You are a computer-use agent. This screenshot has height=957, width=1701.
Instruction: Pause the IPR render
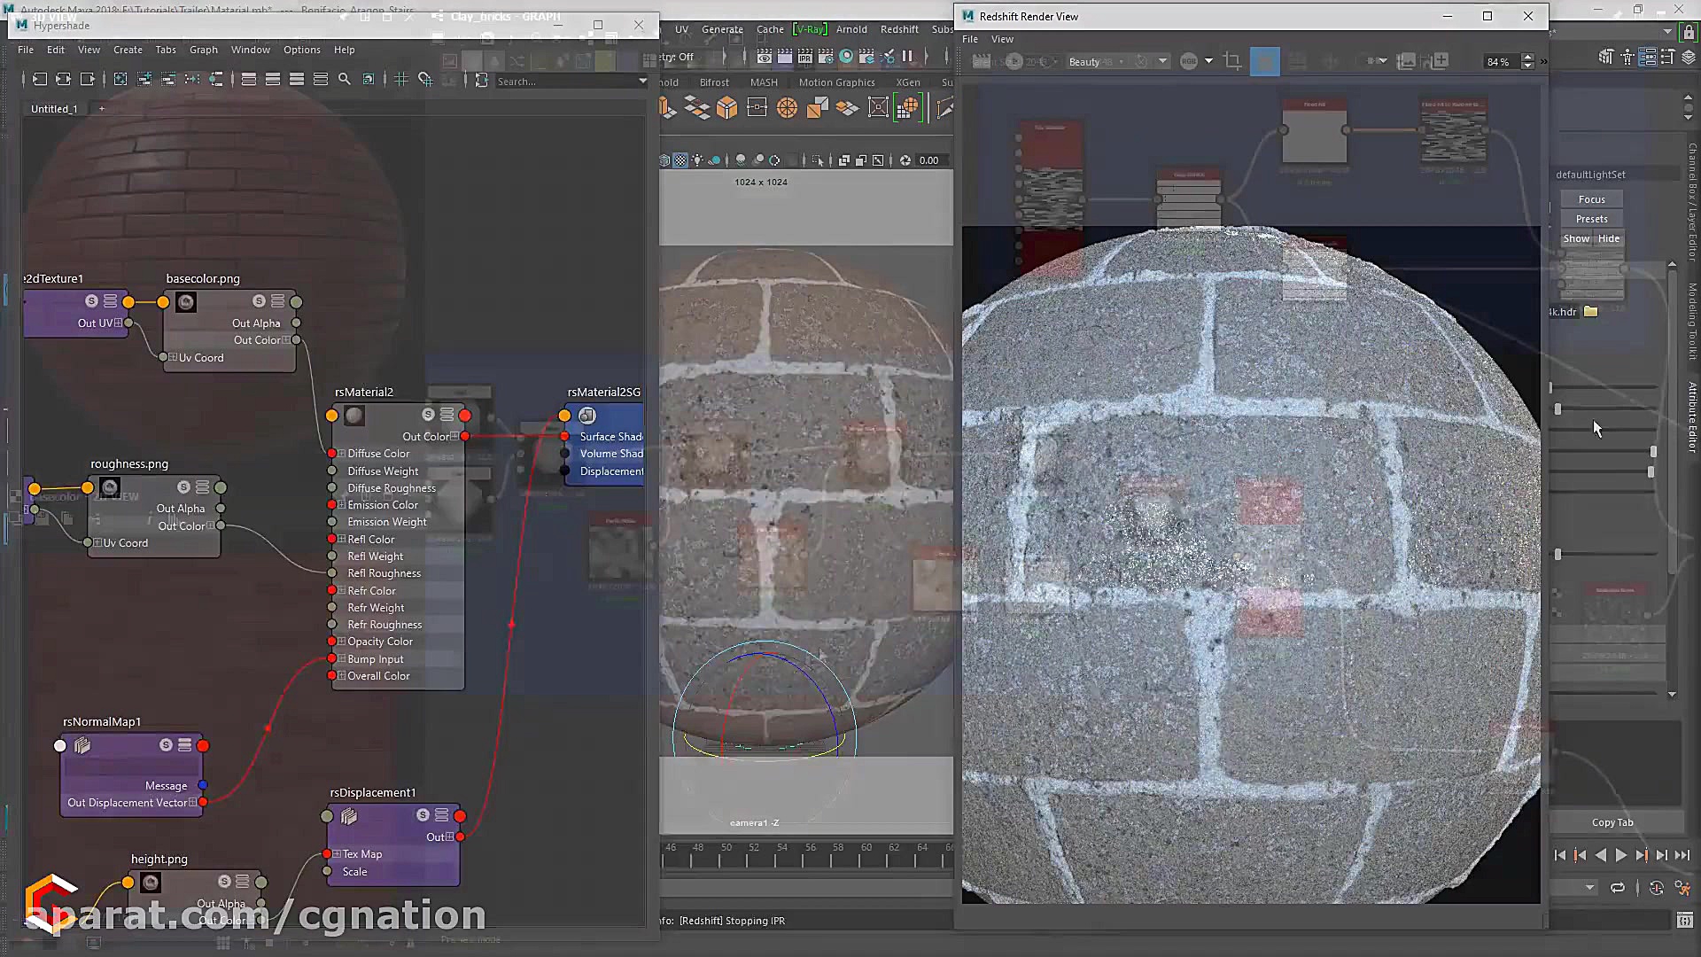pos(907,56)
